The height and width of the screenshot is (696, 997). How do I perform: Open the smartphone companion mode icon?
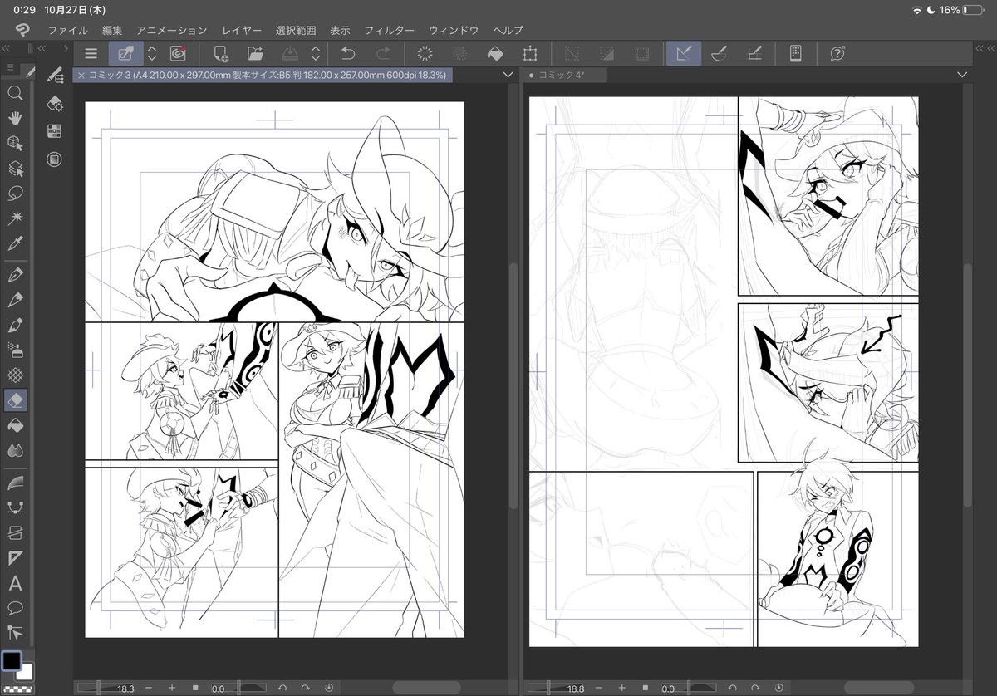click(795, 53)
